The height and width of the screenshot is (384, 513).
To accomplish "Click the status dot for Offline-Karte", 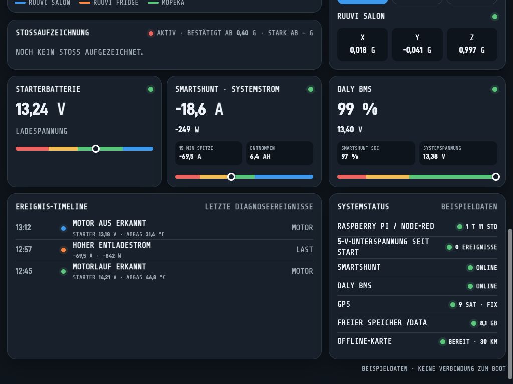I will (x=443, y=342).
